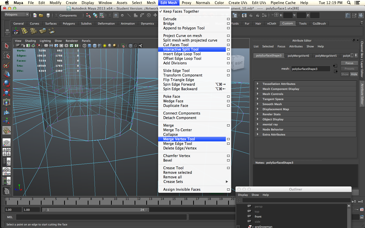Image resolution: width=365 pixels, height=228 pixels.
Task: Switch to the polyMergeVert6 tab
Action: (x=298, y=56)
